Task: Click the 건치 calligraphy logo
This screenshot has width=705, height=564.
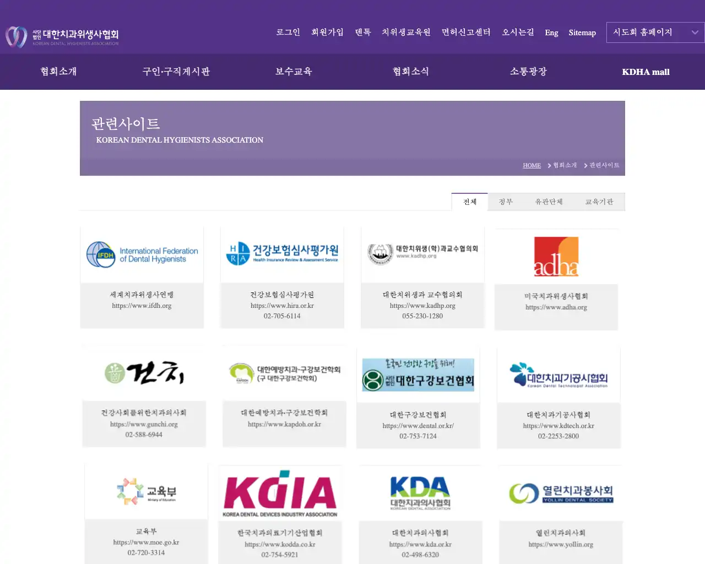Action: (x=144, y=373)
